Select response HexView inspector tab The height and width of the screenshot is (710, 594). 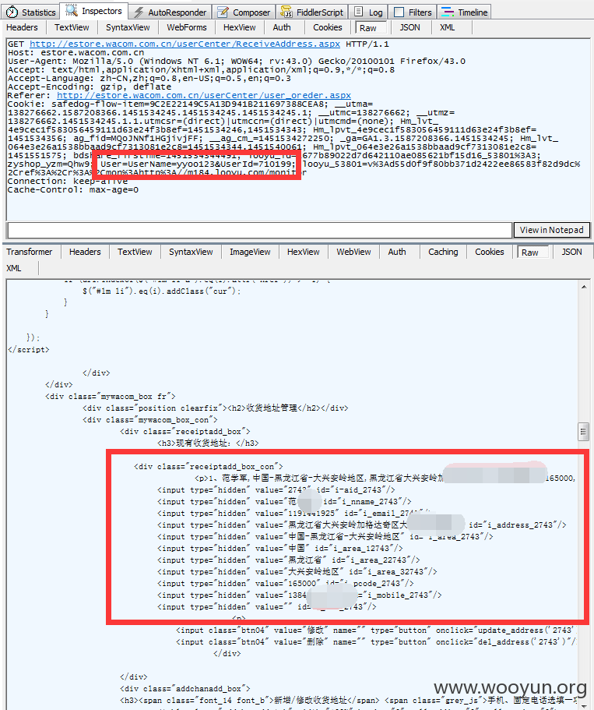303,253
